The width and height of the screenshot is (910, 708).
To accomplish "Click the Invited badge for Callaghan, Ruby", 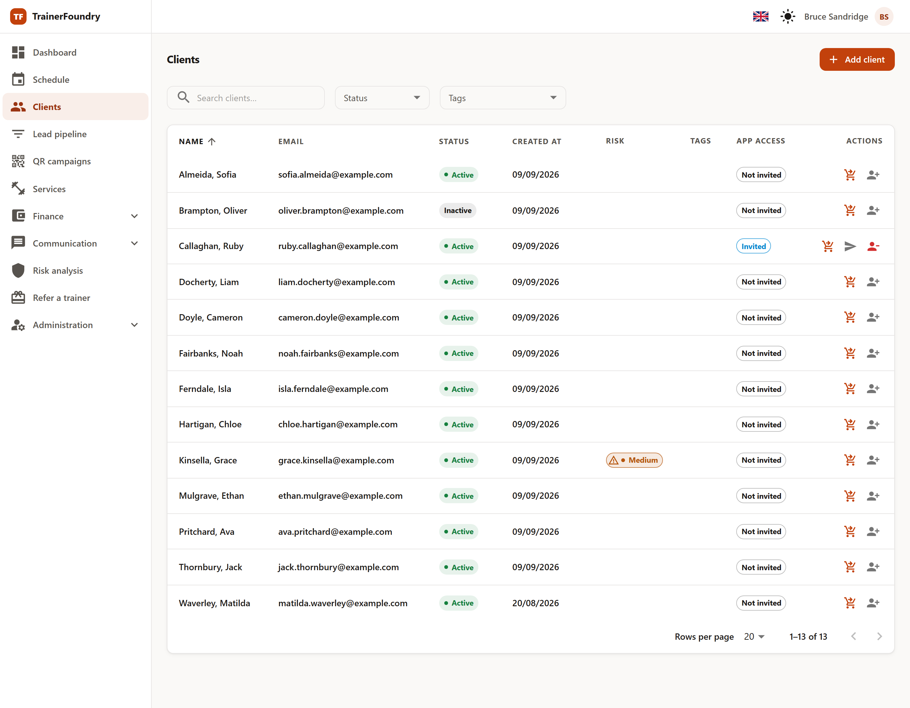I will pyautogui.click(x=753, y=246).
